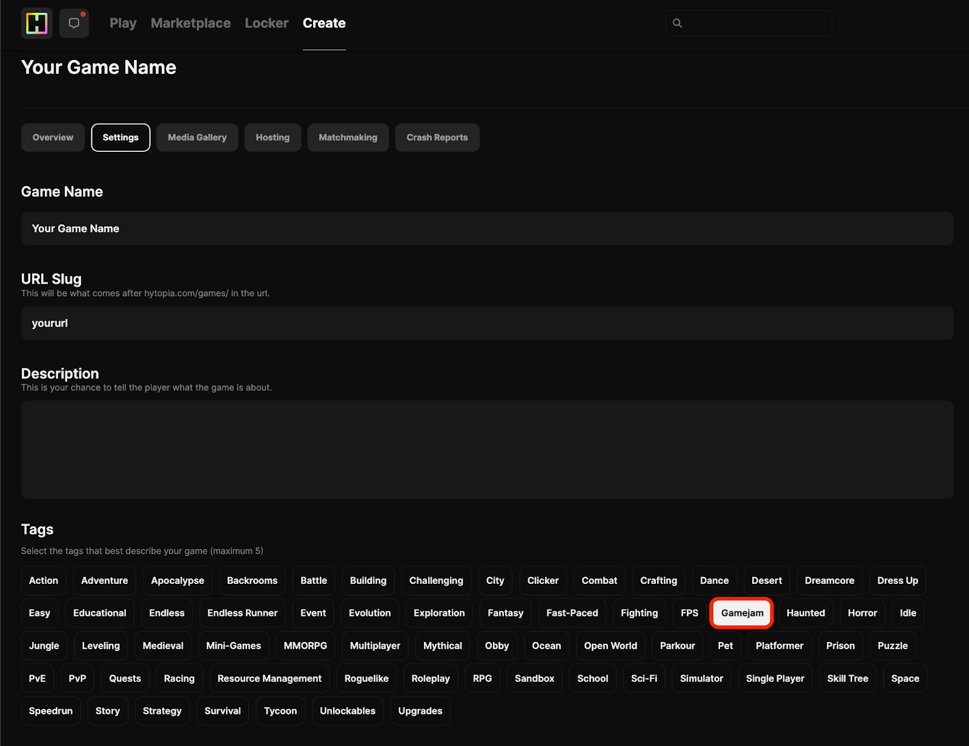Viewport: 969px width, 746px height.
Task: Click the search magnifier icon
Action: (x=677, y=23)
